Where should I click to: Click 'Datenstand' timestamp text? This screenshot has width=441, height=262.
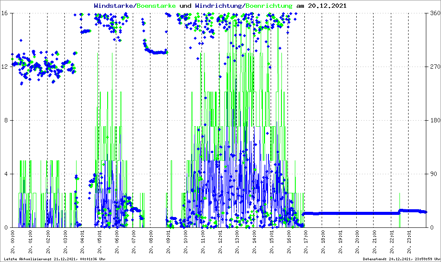(401, 259)
